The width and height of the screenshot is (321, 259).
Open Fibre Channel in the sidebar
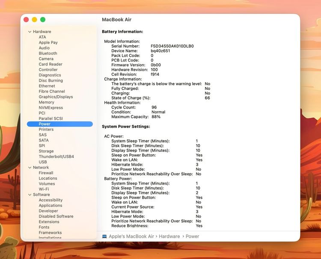(x=52, y=91)
